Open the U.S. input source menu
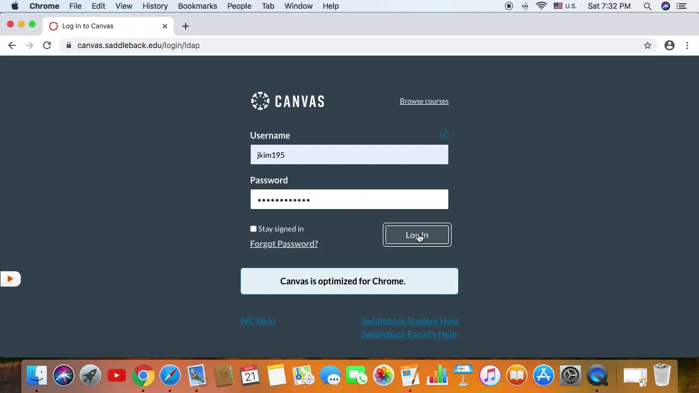 565,6
